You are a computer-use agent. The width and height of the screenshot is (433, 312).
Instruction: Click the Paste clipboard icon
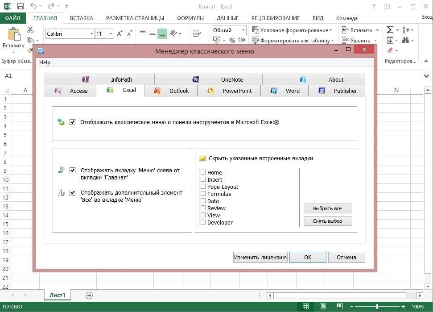click(13, 34)
